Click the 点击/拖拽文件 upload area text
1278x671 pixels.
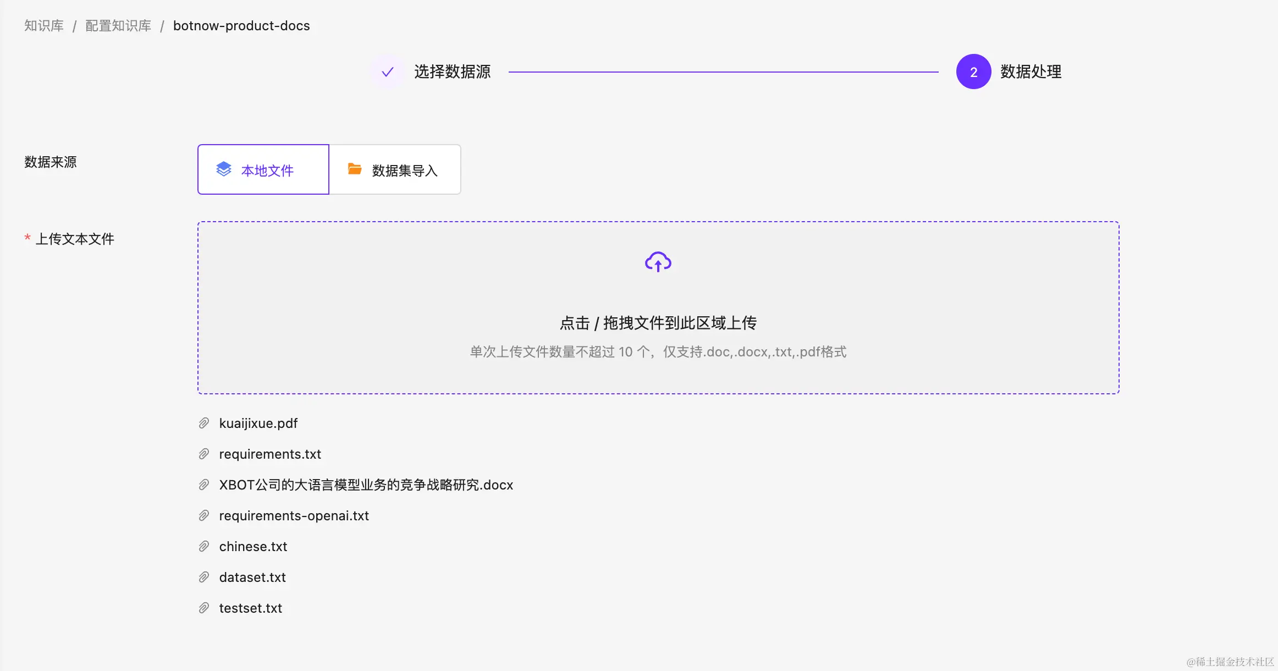click(x=658, y=323)
